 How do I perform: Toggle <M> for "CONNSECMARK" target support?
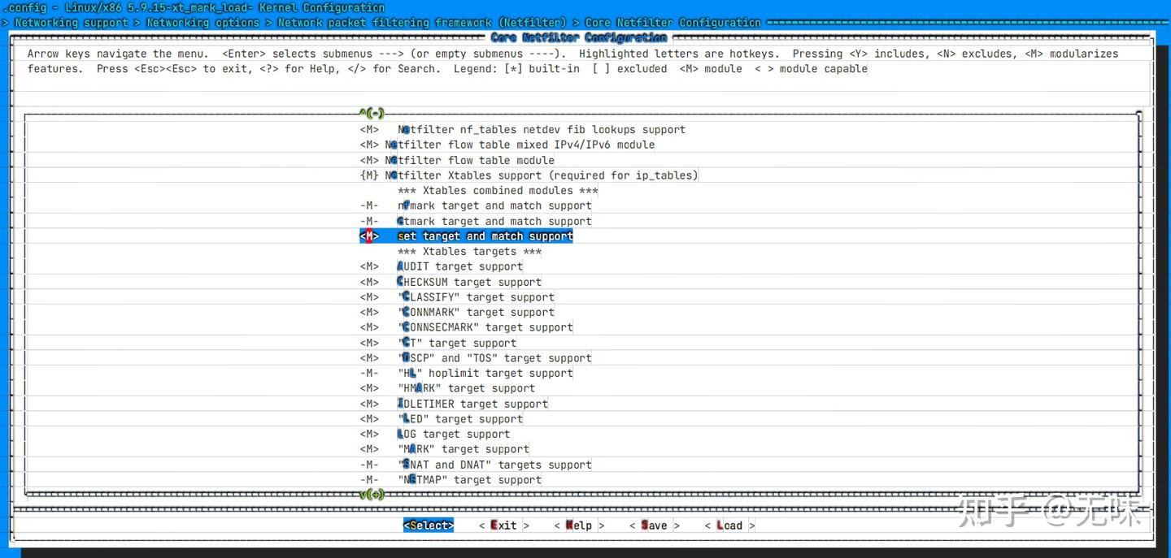point(369,327)
